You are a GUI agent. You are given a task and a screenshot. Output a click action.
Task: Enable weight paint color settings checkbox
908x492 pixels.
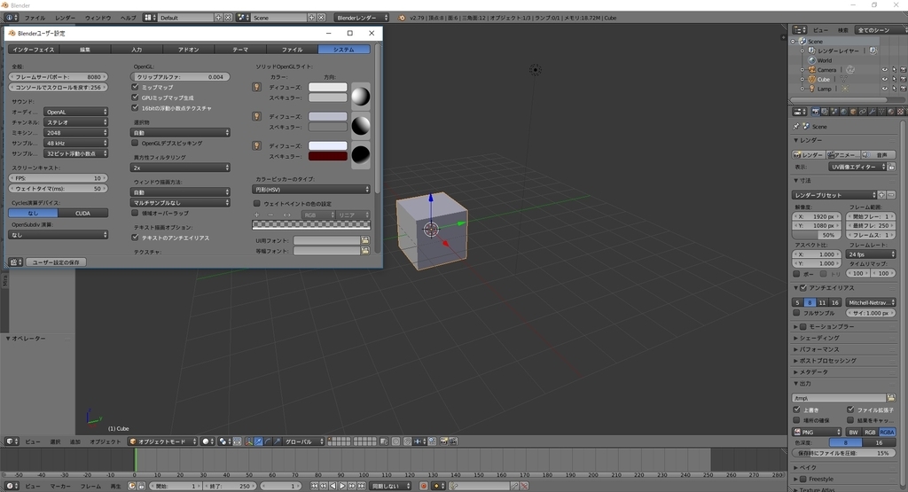tap(256, 203)
